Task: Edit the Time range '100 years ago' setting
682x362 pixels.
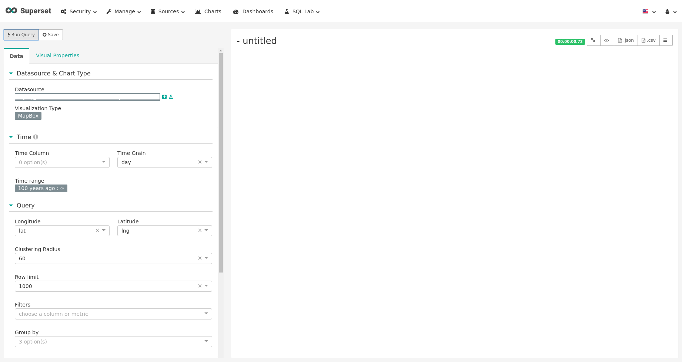Action: (x=41, y=188)
